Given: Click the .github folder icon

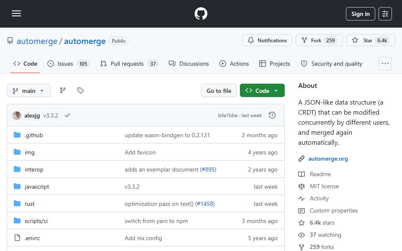Looking at the screenshot, I should (x=17, y=135).
